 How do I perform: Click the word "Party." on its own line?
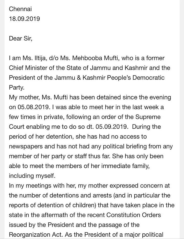pos(17,88)
